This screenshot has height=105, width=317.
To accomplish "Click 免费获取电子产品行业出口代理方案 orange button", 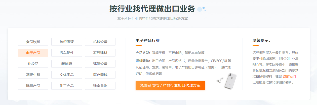I will coord(170,85).
